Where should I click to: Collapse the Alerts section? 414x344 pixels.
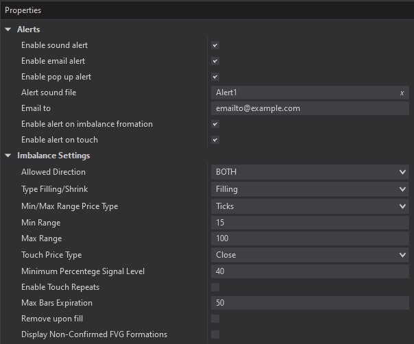click(x=8, y=29)
